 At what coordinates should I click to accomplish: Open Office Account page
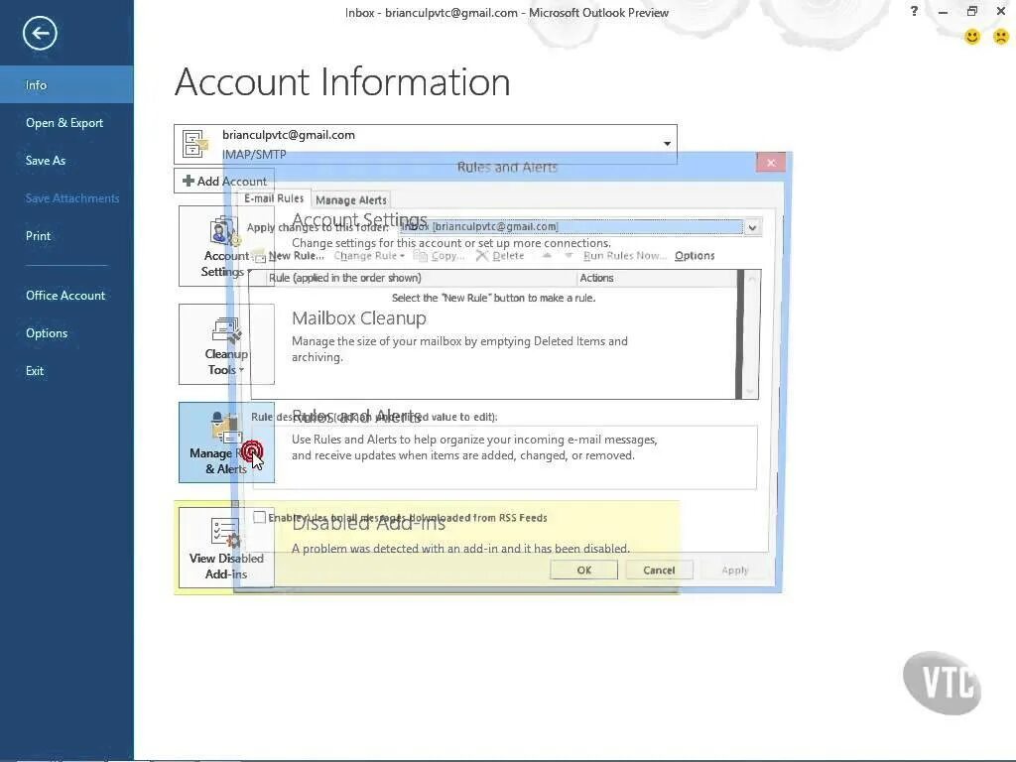[x=65, y=296]
